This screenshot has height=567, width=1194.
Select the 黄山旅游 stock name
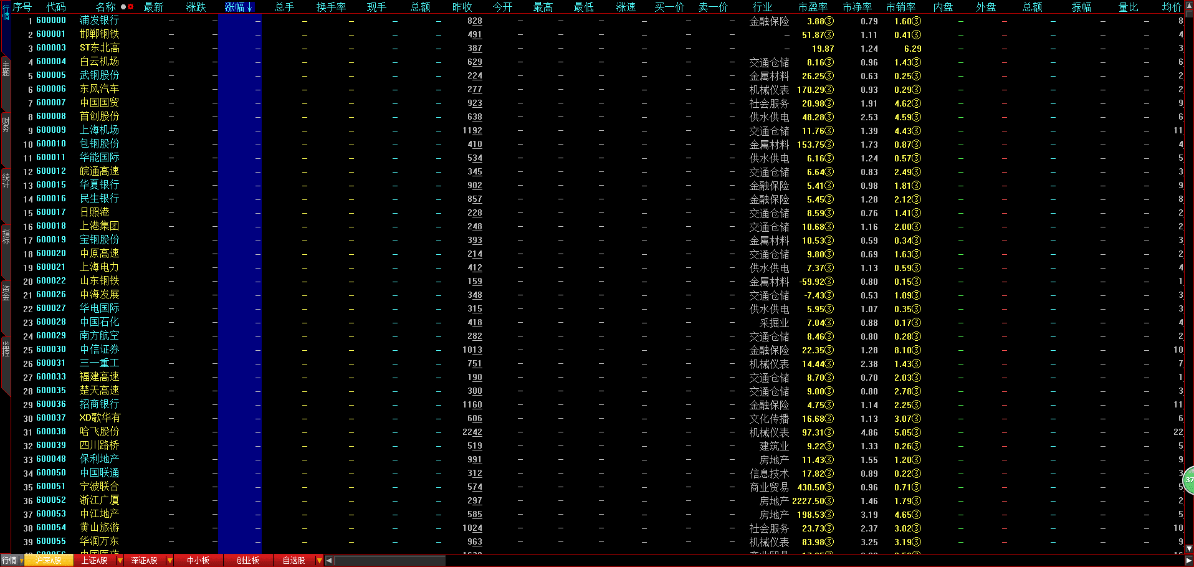click(x=99, y=528)
